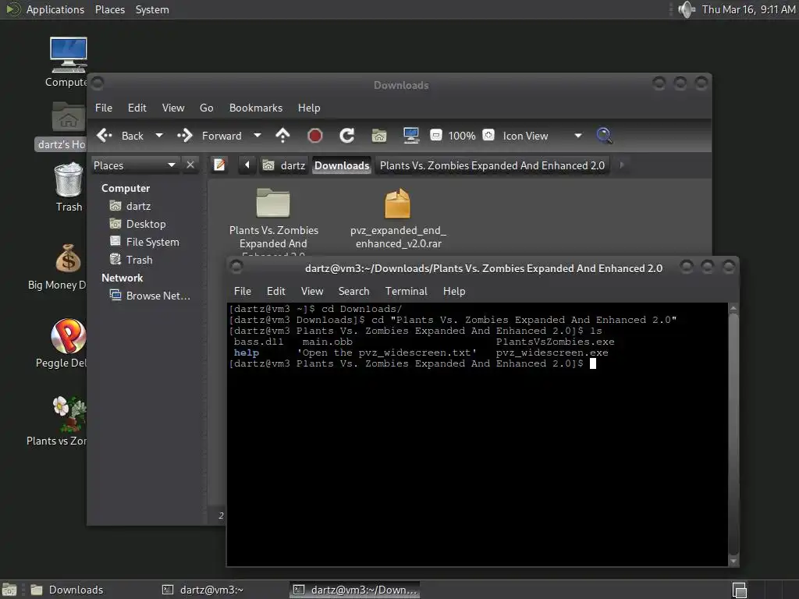Select the pvz_expanded_end_enhanced_v2.0.rar archive
This screenshot has height=599, width=799.
[398, 218]
